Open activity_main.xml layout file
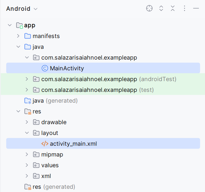The width and height of the screenshot is (205, 192). click(103, 144)
